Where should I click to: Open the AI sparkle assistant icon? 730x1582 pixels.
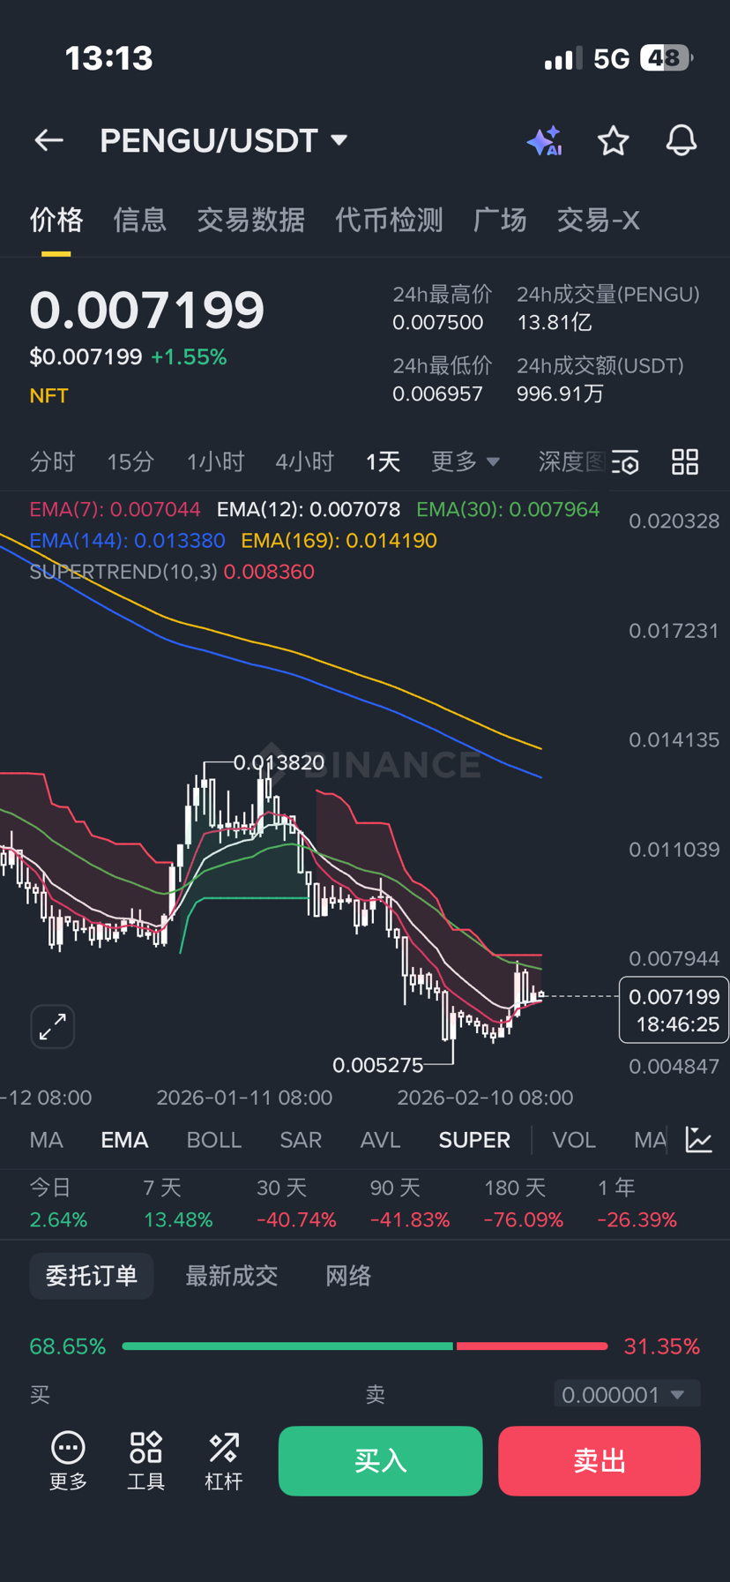(544, 141)
